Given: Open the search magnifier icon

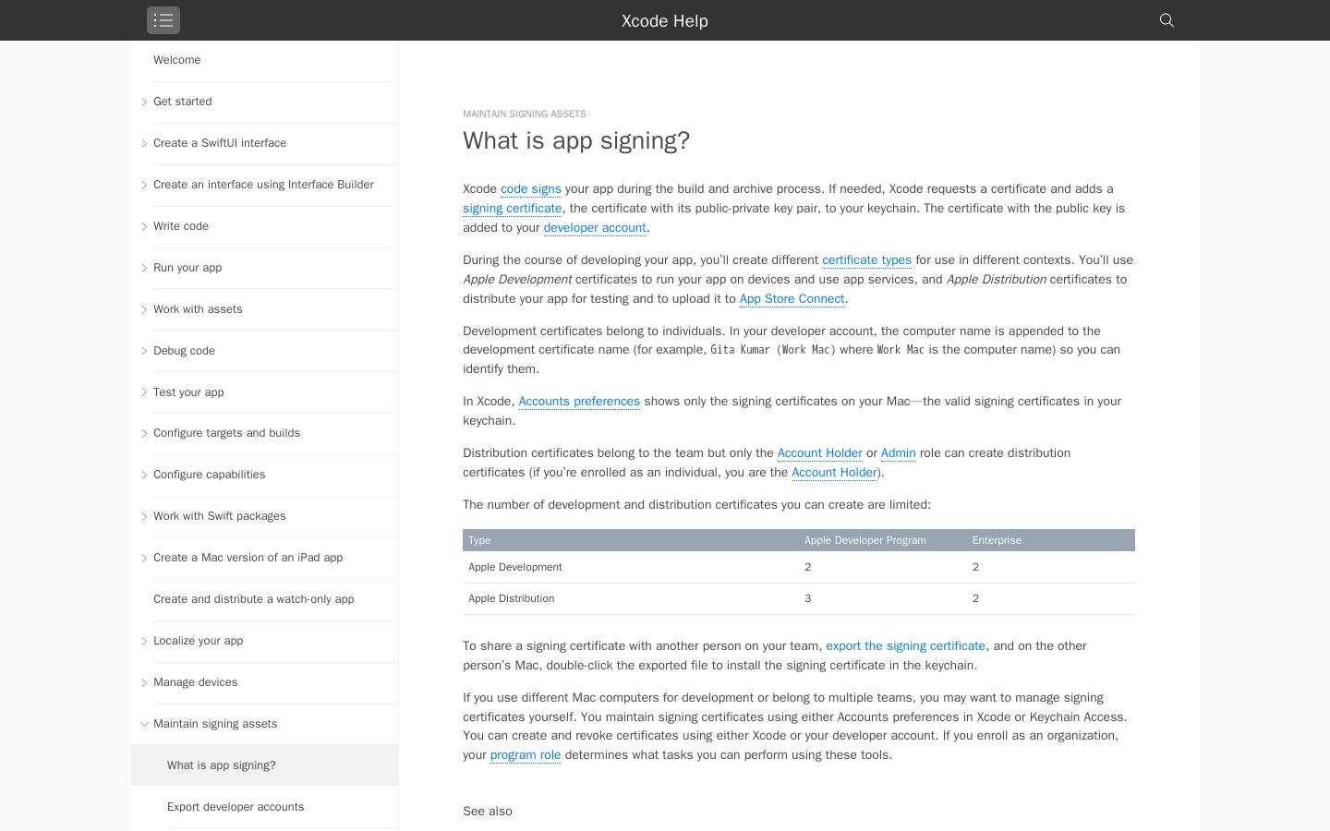Looking at the screenshot, I should tap(1167, 20).
